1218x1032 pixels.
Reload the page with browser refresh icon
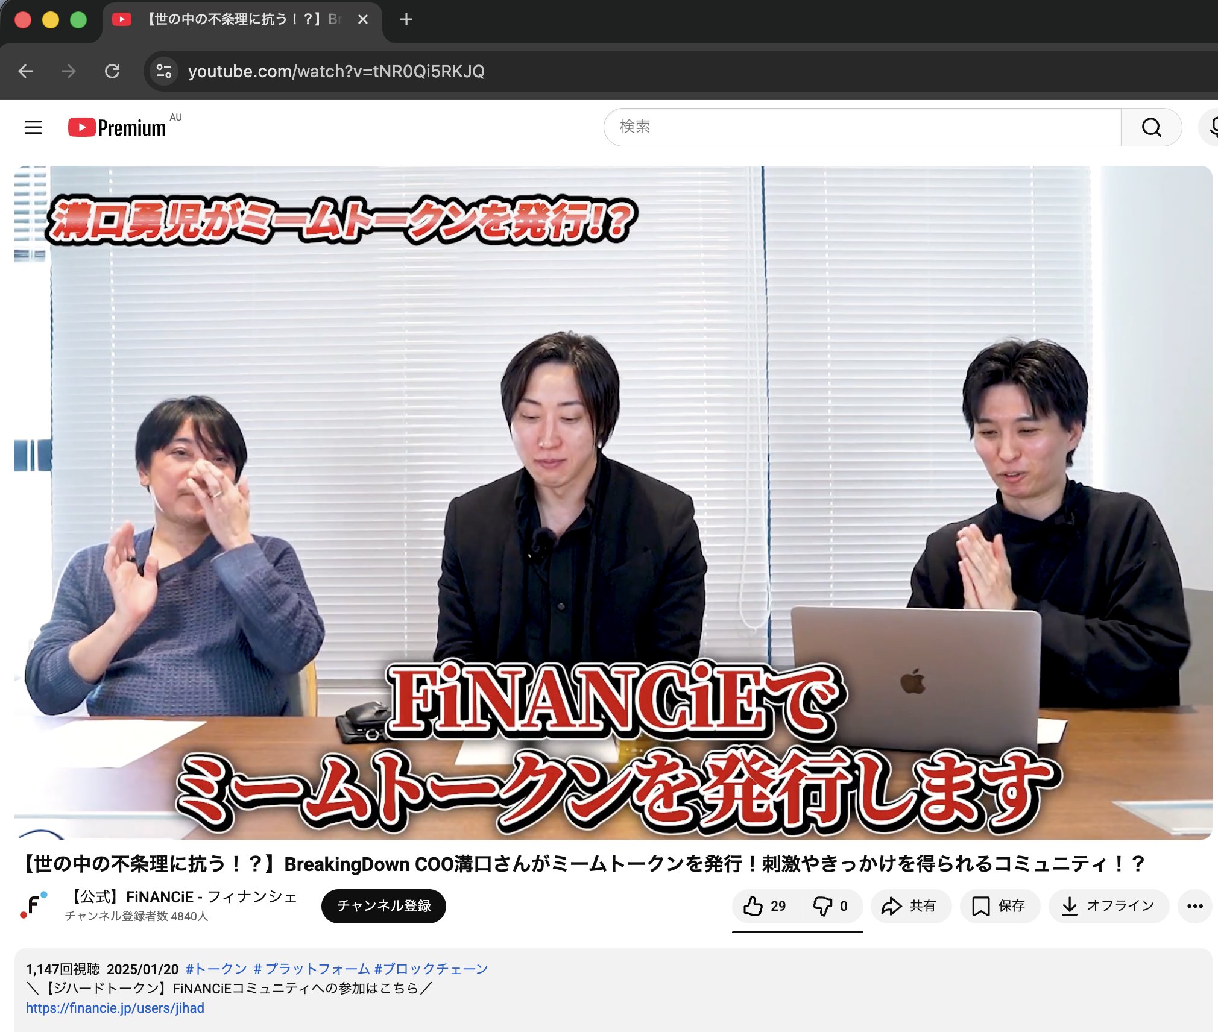click(112, 71)
